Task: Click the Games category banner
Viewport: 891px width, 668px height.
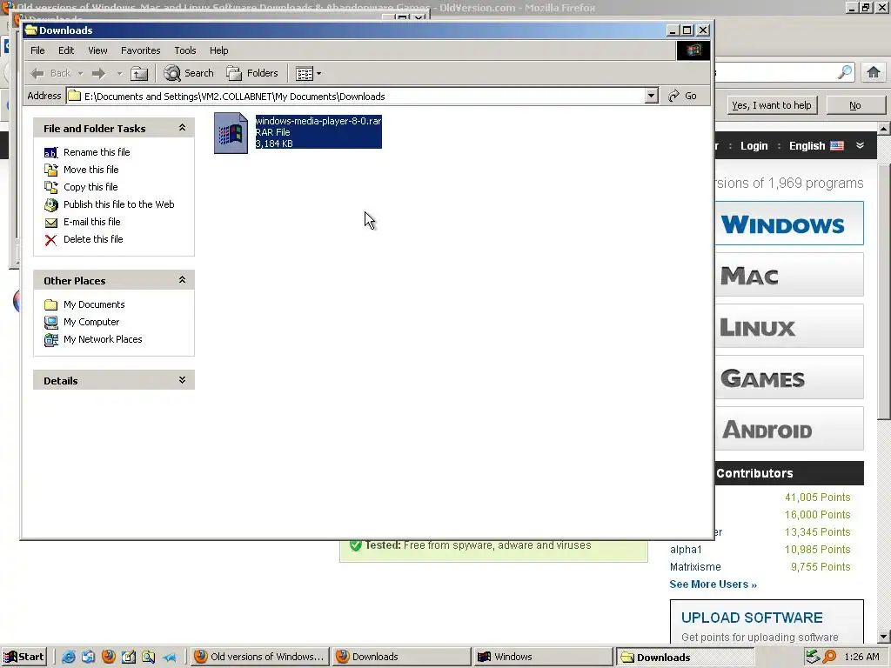Action: [788, 377]
